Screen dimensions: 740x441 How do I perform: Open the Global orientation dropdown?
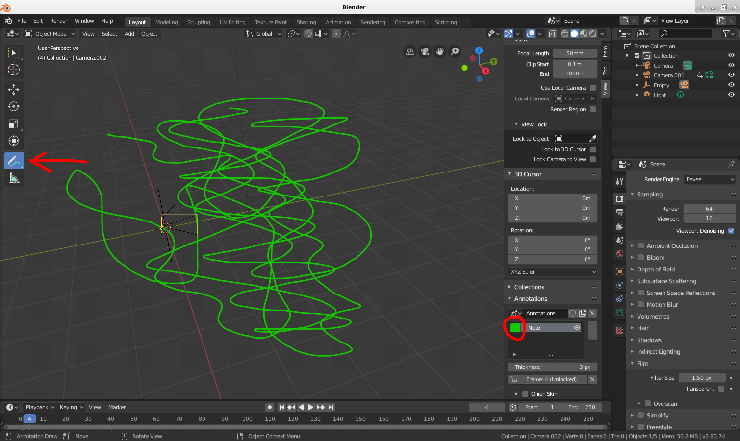click(264, 34)
